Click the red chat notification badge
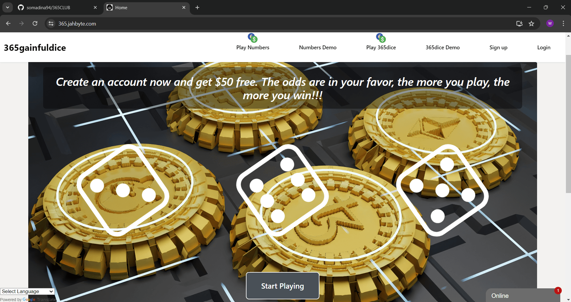The image size is (571, 302). coord(558,291)
